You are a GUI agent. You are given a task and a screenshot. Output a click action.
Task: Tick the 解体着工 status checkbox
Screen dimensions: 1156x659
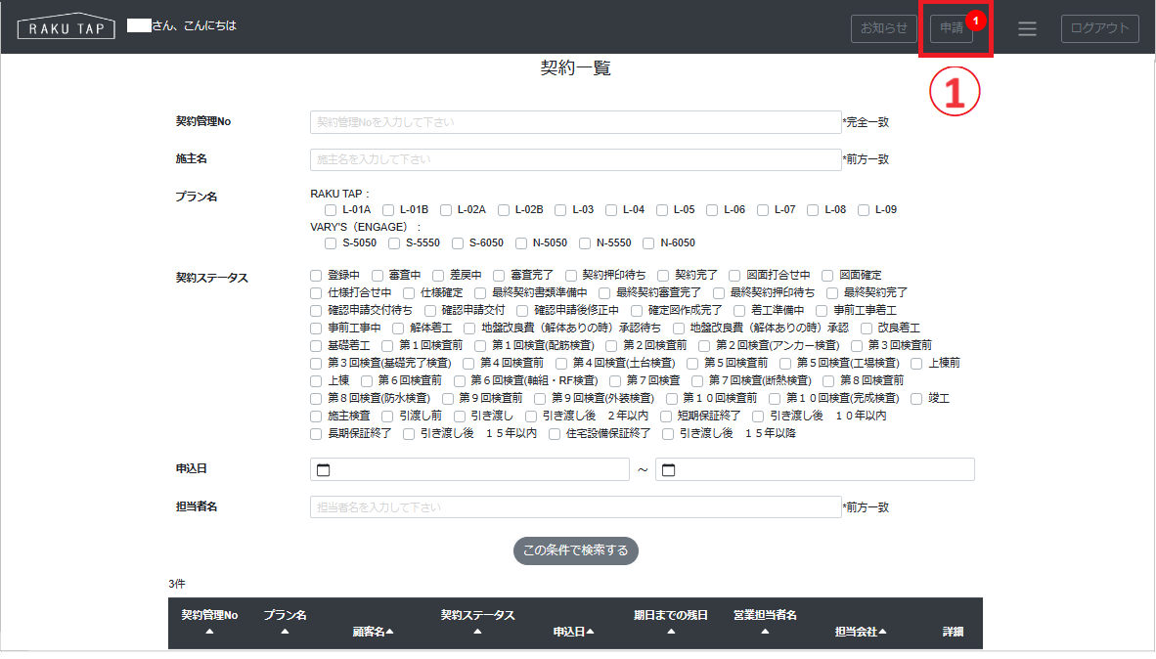coord(398,329)
